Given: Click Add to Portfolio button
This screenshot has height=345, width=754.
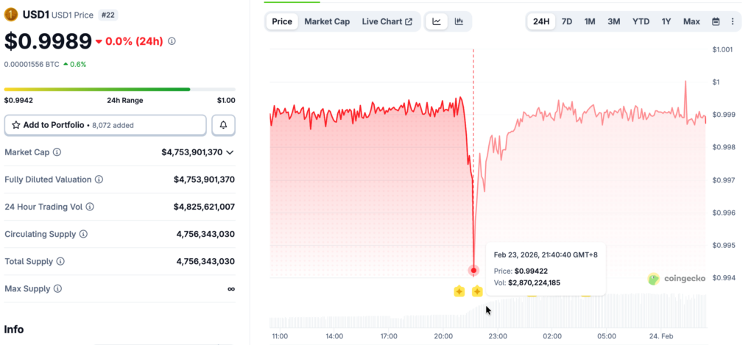Looking at the screenshot, I should click(105, 125).
